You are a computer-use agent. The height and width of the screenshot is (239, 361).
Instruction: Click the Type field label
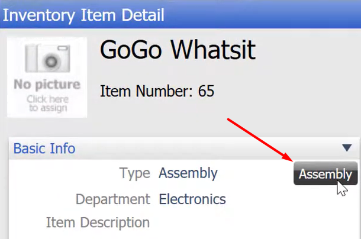tap(135, 173)
